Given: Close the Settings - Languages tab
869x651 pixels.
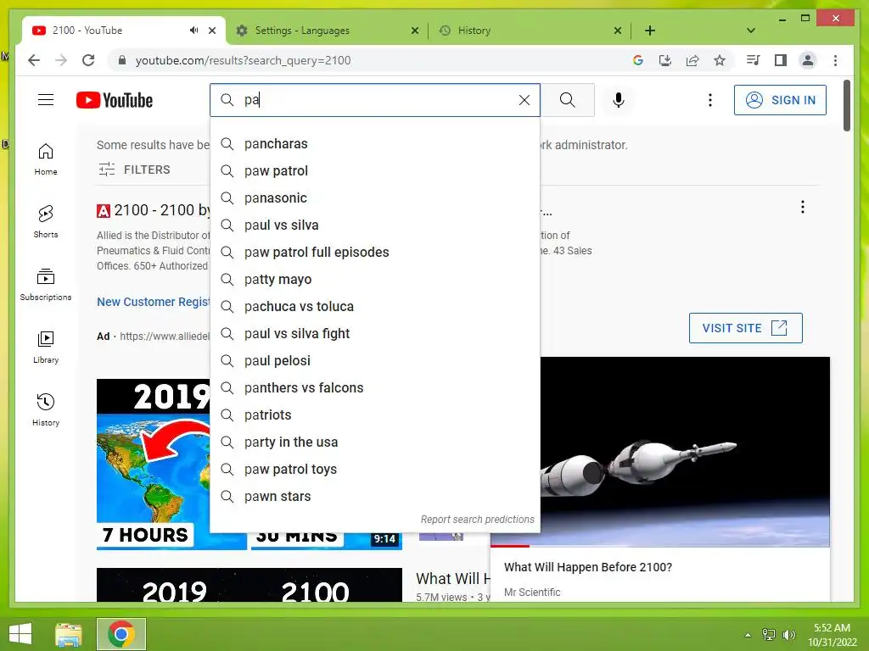Looking at the screenshot, I should [x=414, y=31].
